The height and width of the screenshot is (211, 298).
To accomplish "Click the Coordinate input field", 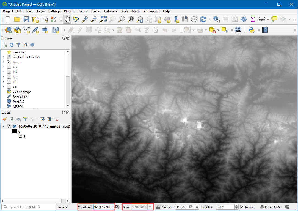I will pos(104,207).
